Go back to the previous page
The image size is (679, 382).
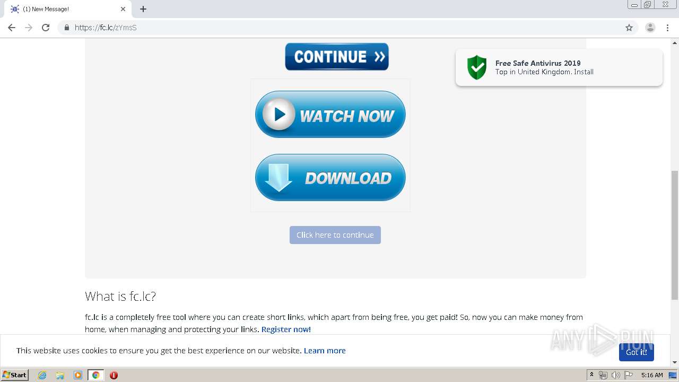[x=12, y=28]
